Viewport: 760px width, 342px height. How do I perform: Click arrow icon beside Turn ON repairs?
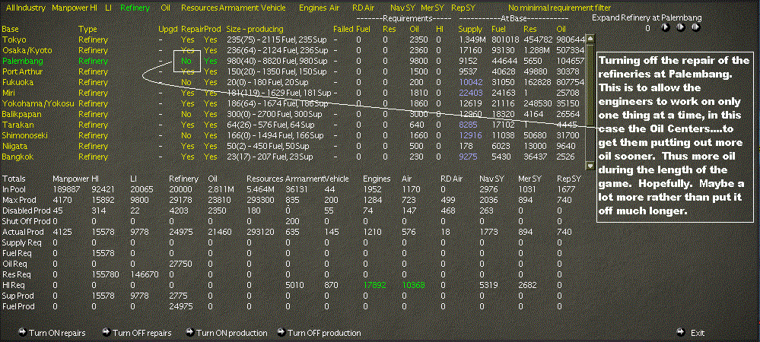22,332
